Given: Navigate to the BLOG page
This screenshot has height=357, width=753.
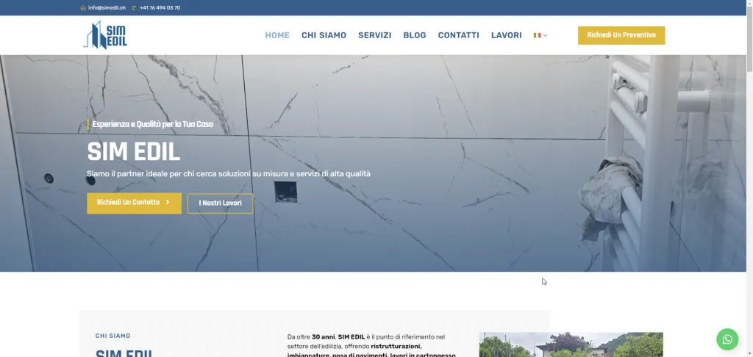Looking at the screenshot, I should pos(415,35).
